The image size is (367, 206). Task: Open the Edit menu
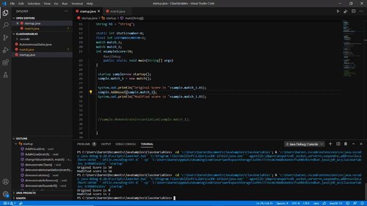[21, 3]
